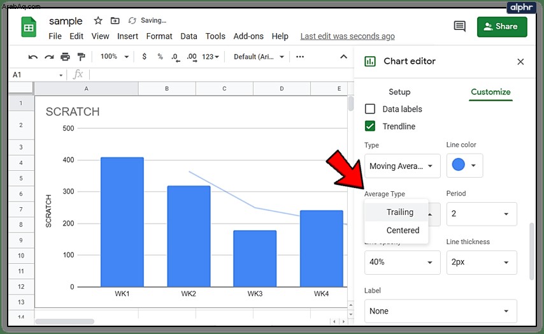
Task: Click the WK2 axis label
Action: pos(189,294)
